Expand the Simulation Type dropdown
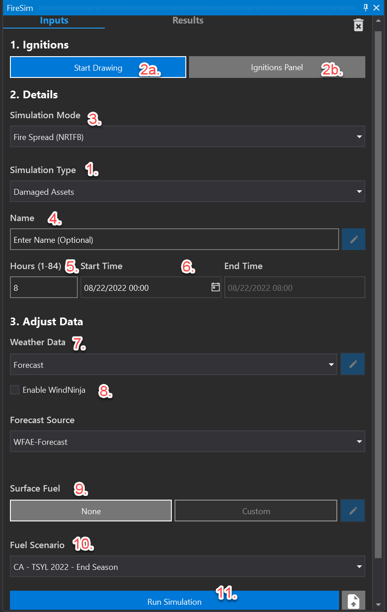This screenshot has width=387, height=612. point(187,192)
